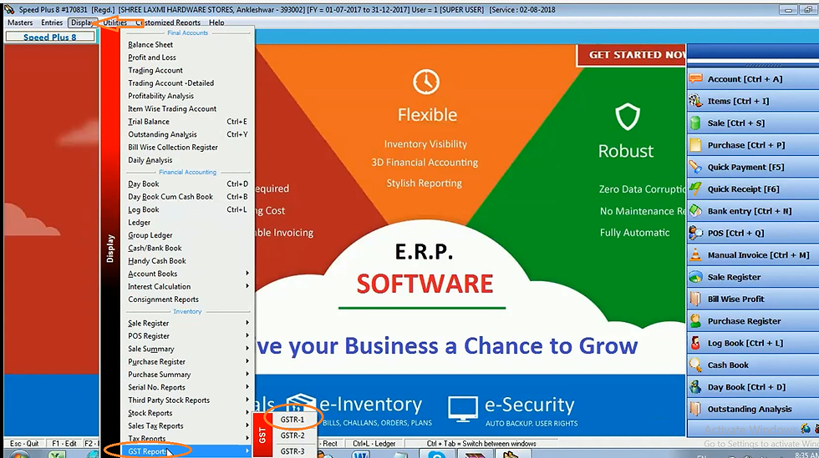Select Handy Cash Book menu entry
Image resolution: width=819 pixels, height=458 pixels.
(x=157, y=261)
